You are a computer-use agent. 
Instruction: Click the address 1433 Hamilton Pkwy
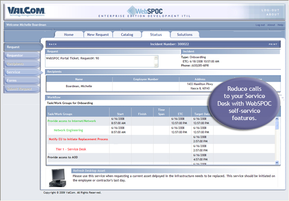pyautogui.click(x=200, y=84)
